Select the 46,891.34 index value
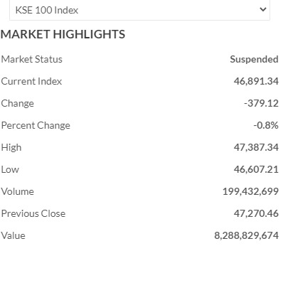This screenshot has height=283, width=283. coord(256,81)
